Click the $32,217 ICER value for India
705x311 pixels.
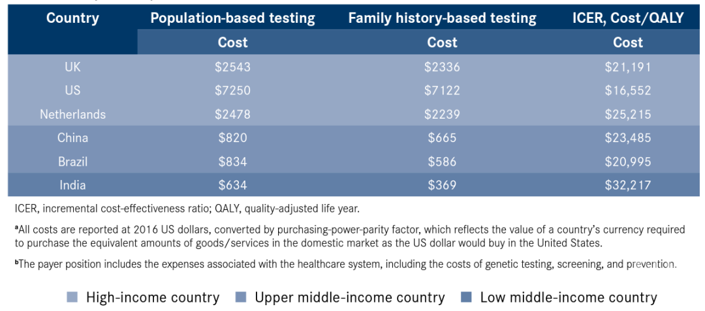point(627,185)
